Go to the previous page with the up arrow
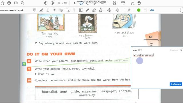Viewport: 183px width, 103px height. tap(46, 3)
